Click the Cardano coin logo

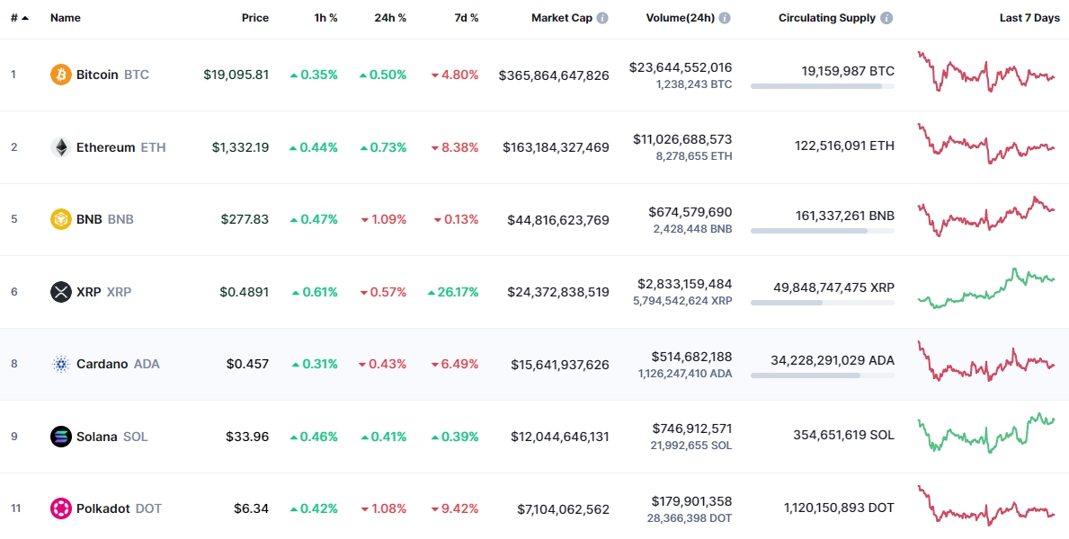pos(60,365)
